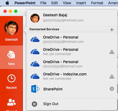
Task: Open the Shared people icon
Action: pyautogui.click(x=11, y=102)
